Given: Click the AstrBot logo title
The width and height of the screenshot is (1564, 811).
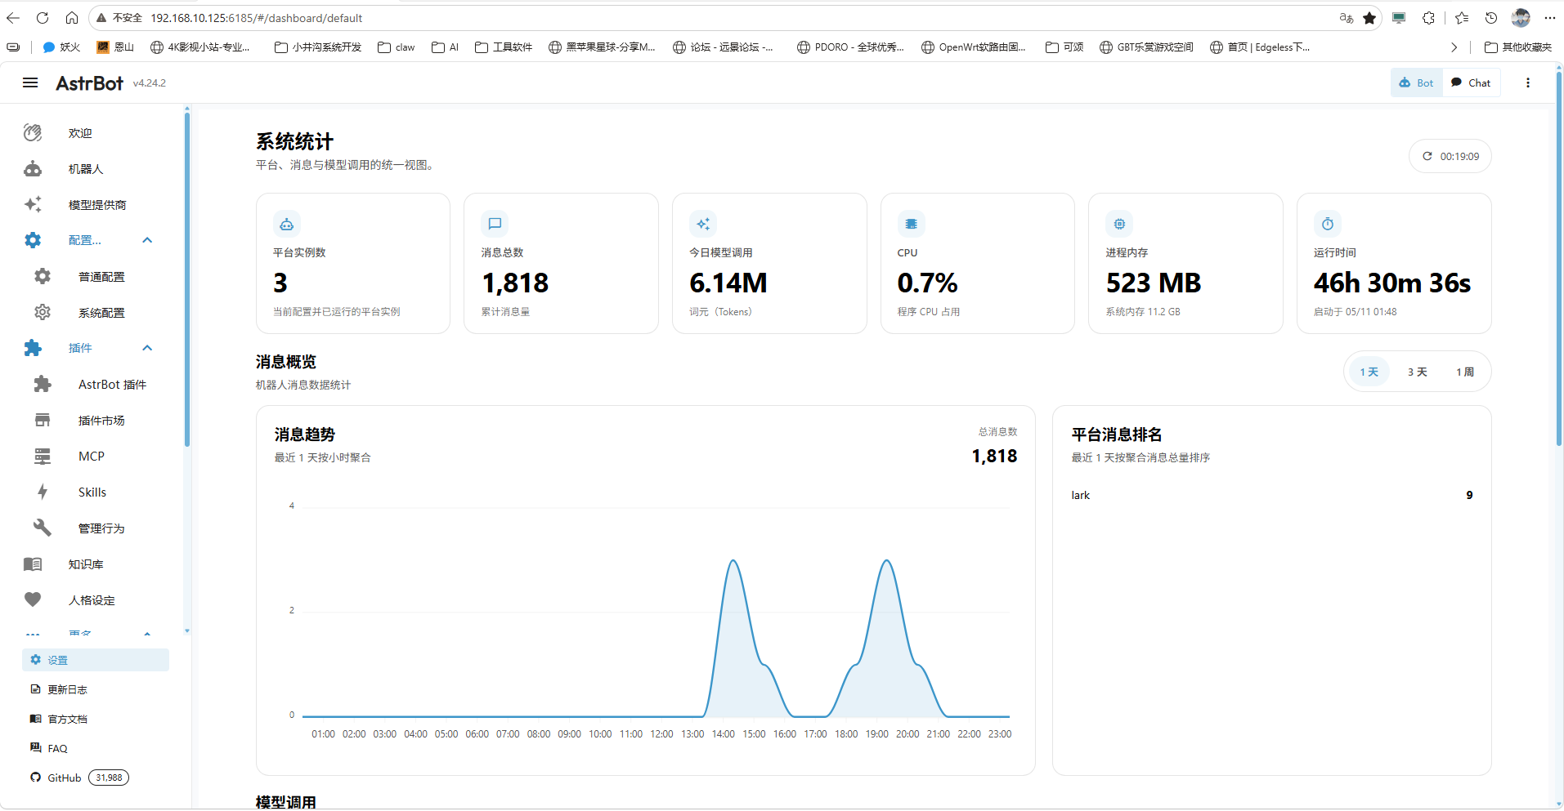Looking at the screenshot, I should click(89, 82).
